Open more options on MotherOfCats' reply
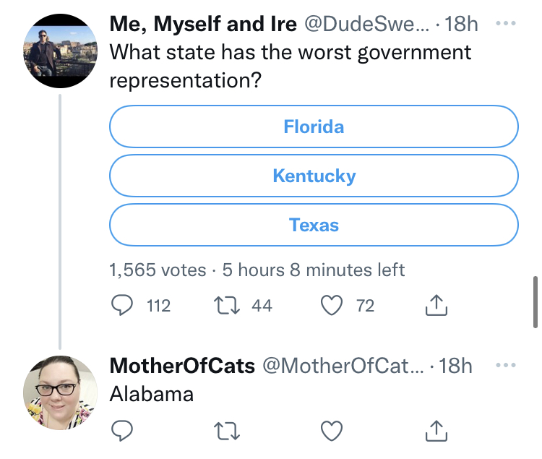This screenshot has width=542, height=459. [x=506, y=365]
